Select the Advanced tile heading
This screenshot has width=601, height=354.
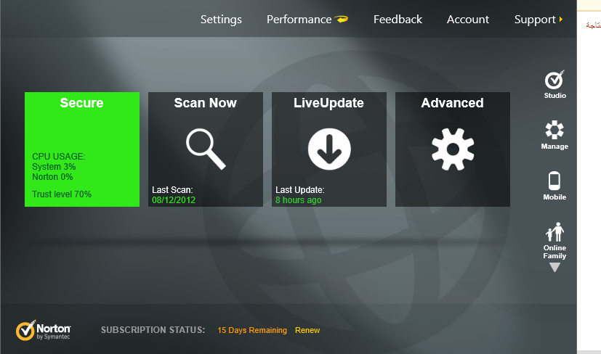click(452, 103)
